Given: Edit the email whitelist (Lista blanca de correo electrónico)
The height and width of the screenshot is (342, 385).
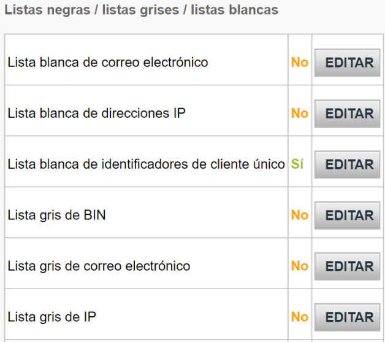Looking at the screenshot, I should click(x=347, y=63).
